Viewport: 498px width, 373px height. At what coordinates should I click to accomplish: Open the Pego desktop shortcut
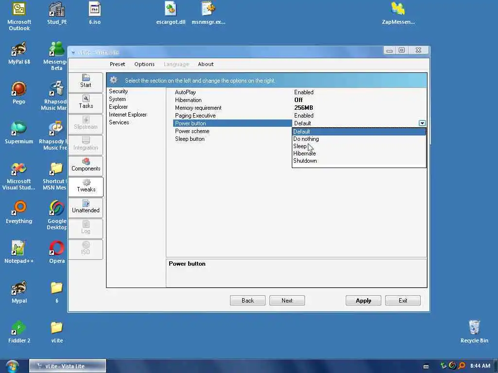[x=19, y=93]
